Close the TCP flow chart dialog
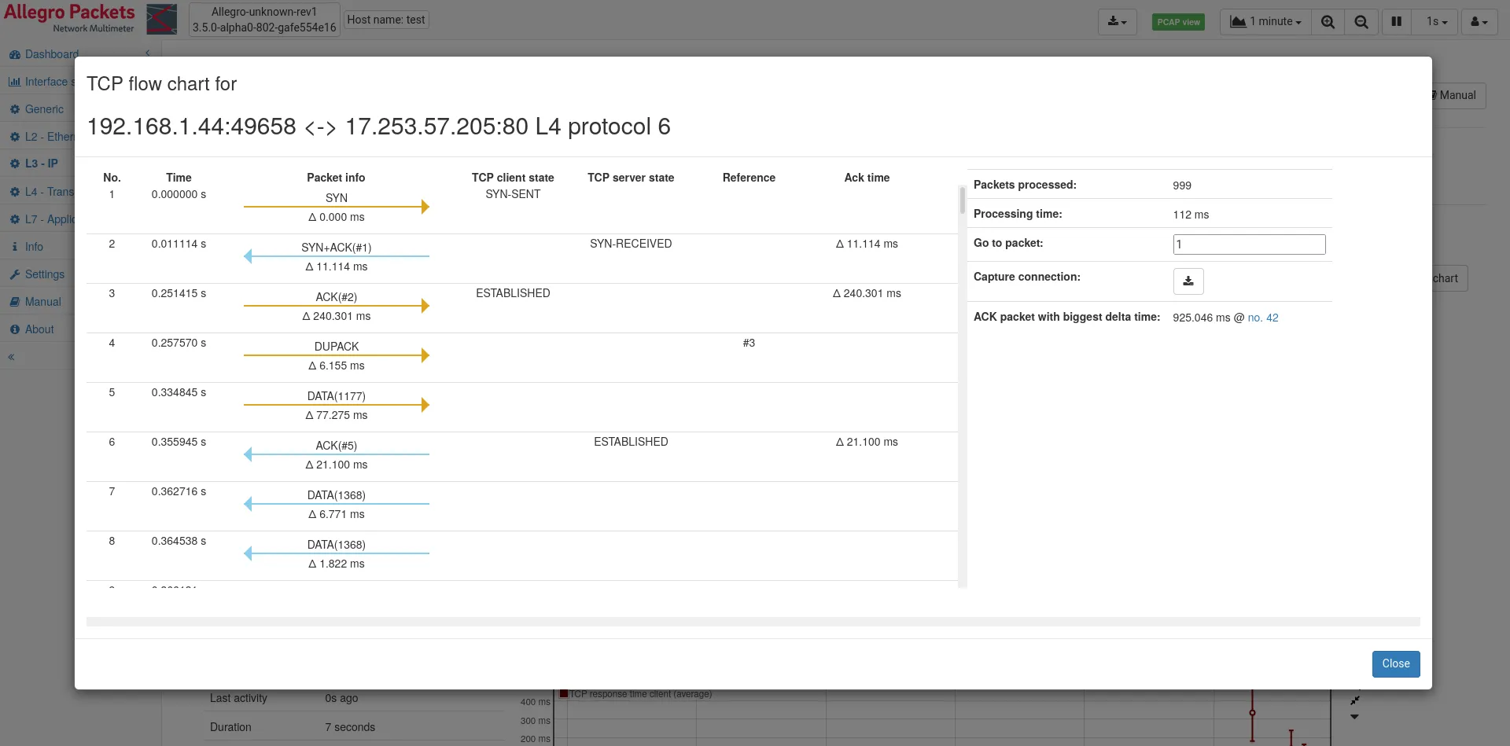The height and width of the screenshot is (746, 1510). click(1395, 663)
